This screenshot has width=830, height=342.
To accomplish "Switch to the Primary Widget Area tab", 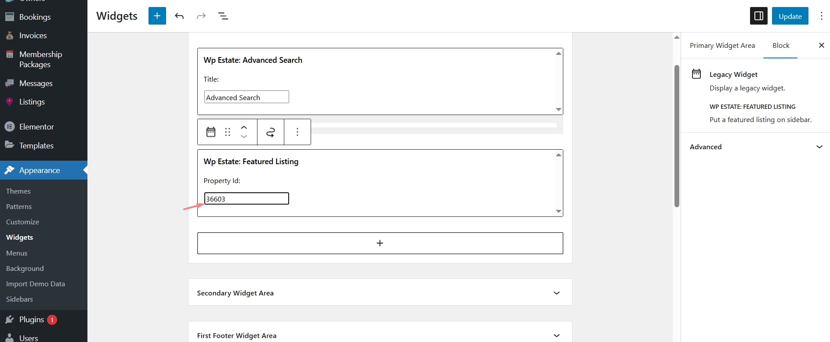I will (722, 46).
